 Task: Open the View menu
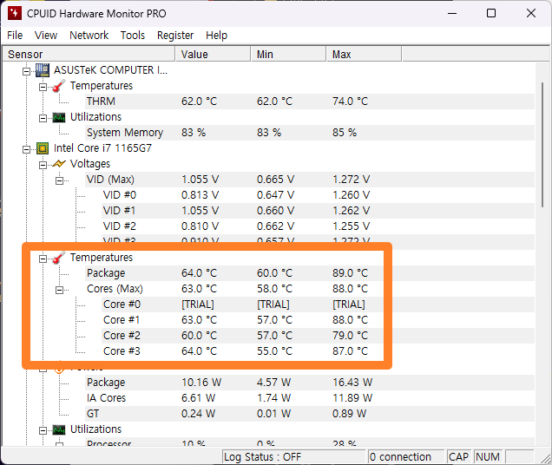click(46, 36)
